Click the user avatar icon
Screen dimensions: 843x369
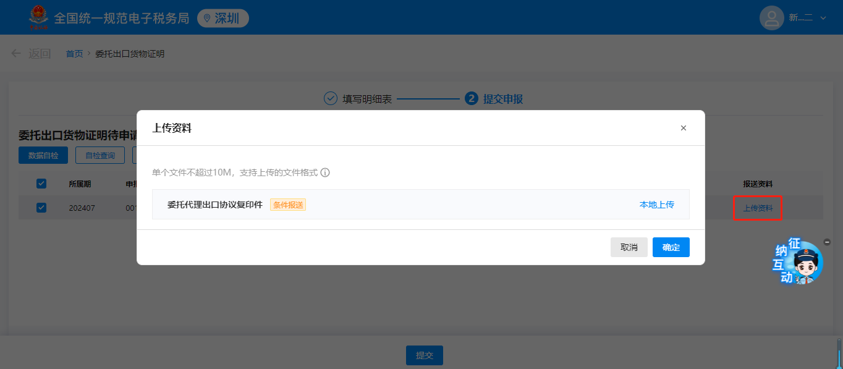(x=771, y=18)
